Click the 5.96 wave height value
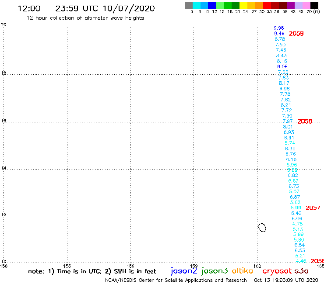 (x=292, y=165)
